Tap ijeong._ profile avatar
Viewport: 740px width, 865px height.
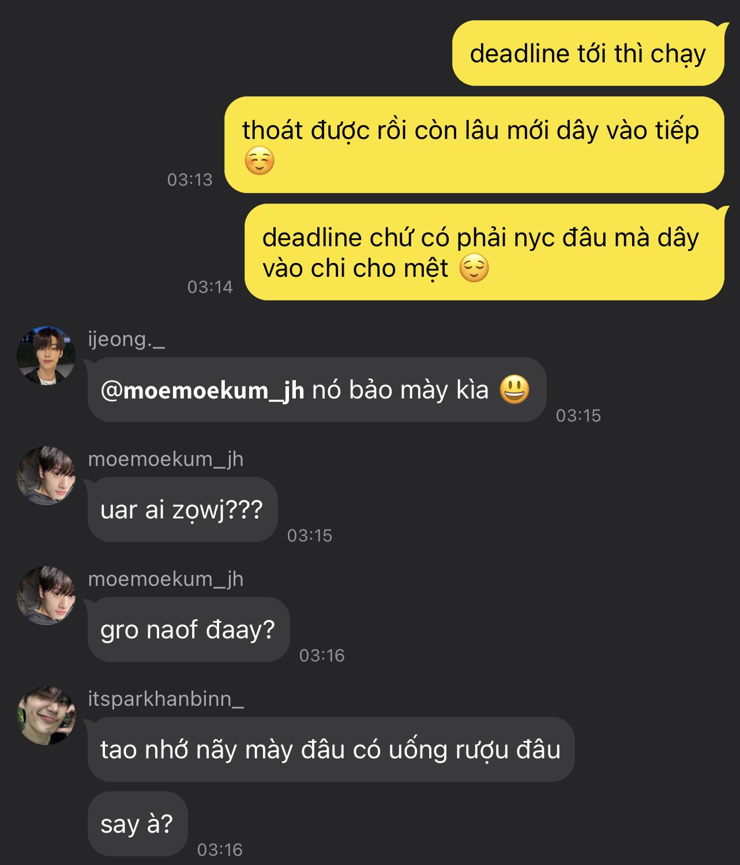coord(46,355)
